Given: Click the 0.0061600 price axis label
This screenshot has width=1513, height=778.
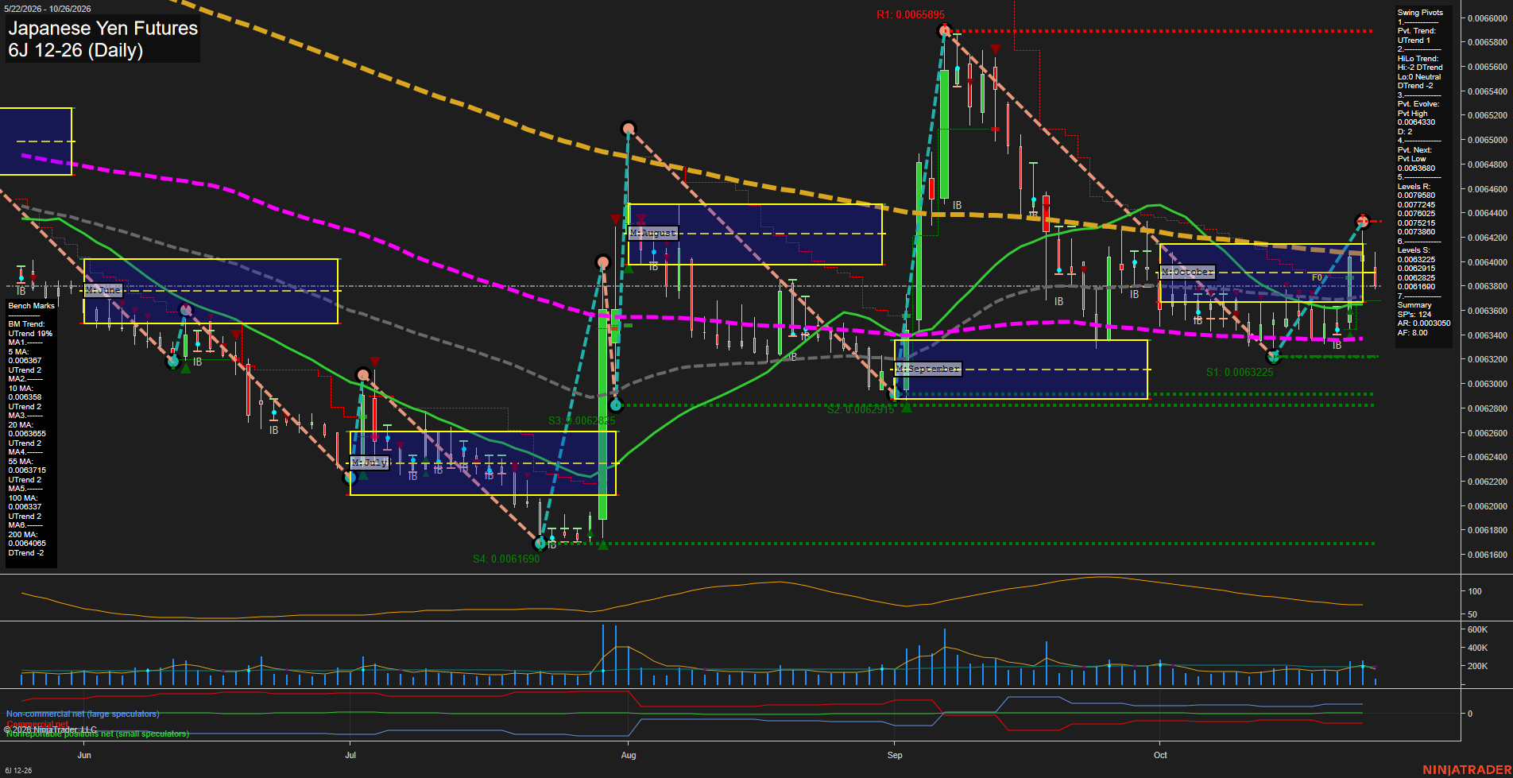Looking at the screenshot, I should [1488, 555].
